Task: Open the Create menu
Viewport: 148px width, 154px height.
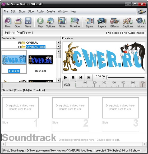Action: [51, 11]
